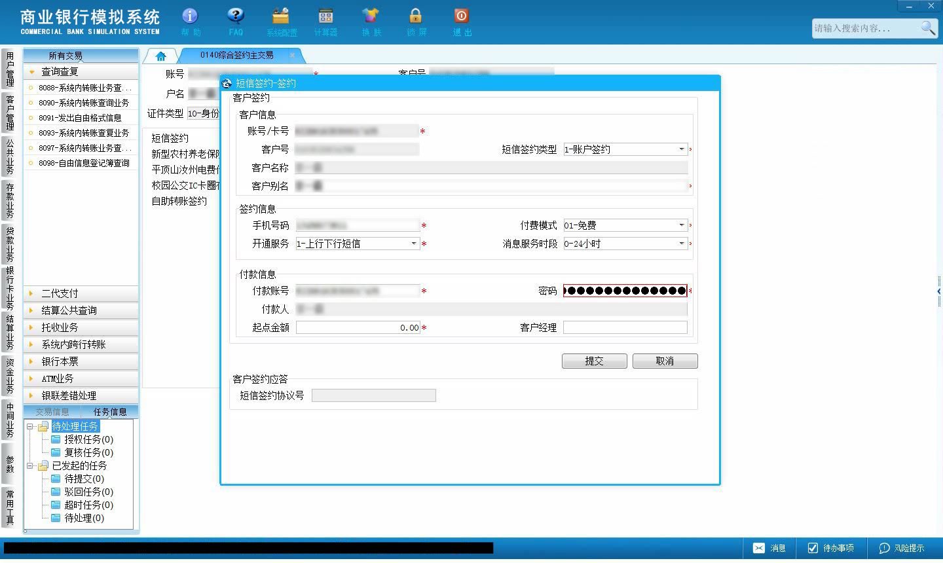Image resolution: width=943 pixels, height=563 pixels.
Task: Open 8090-系统内转账查询业务
Action: click(x=81, y=103)
